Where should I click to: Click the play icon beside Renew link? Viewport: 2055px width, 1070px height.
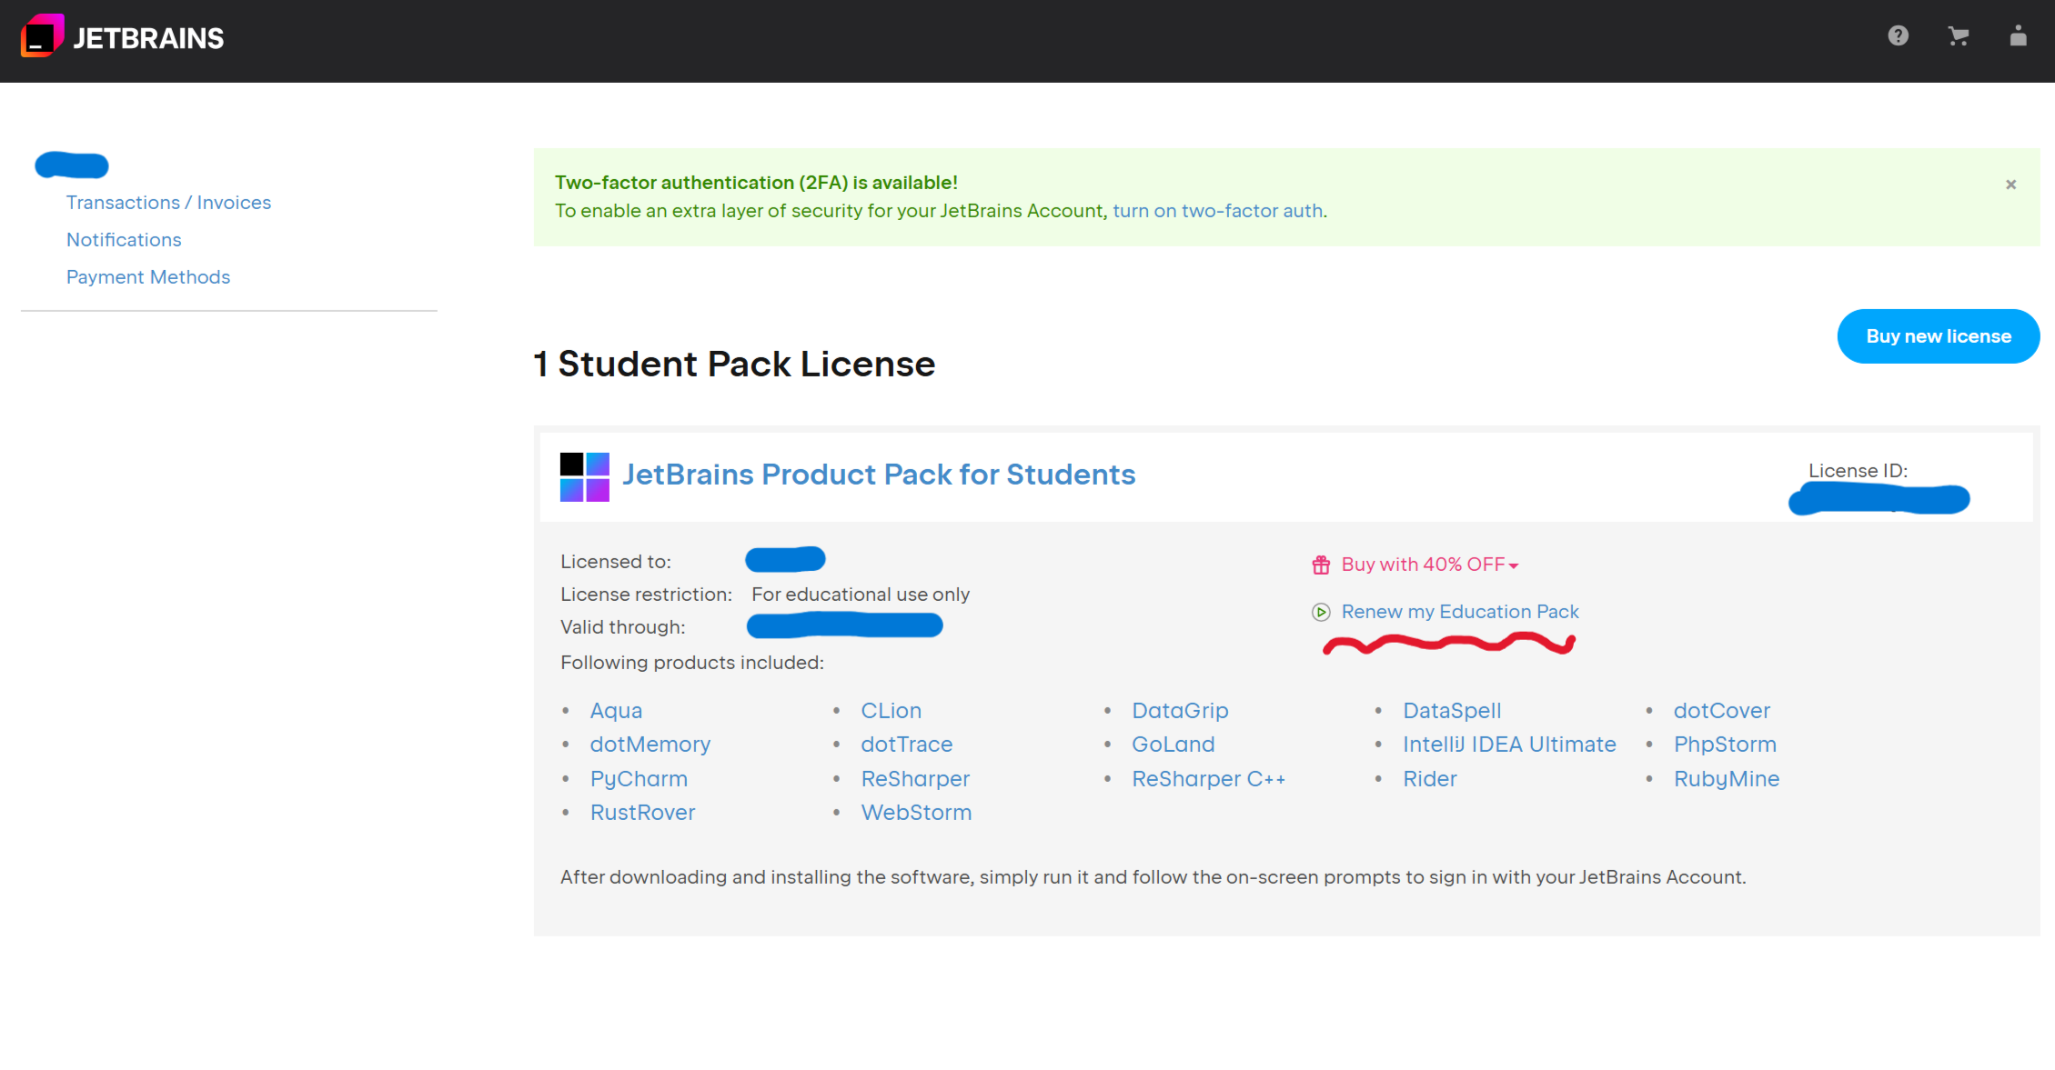click(1321, 612)
